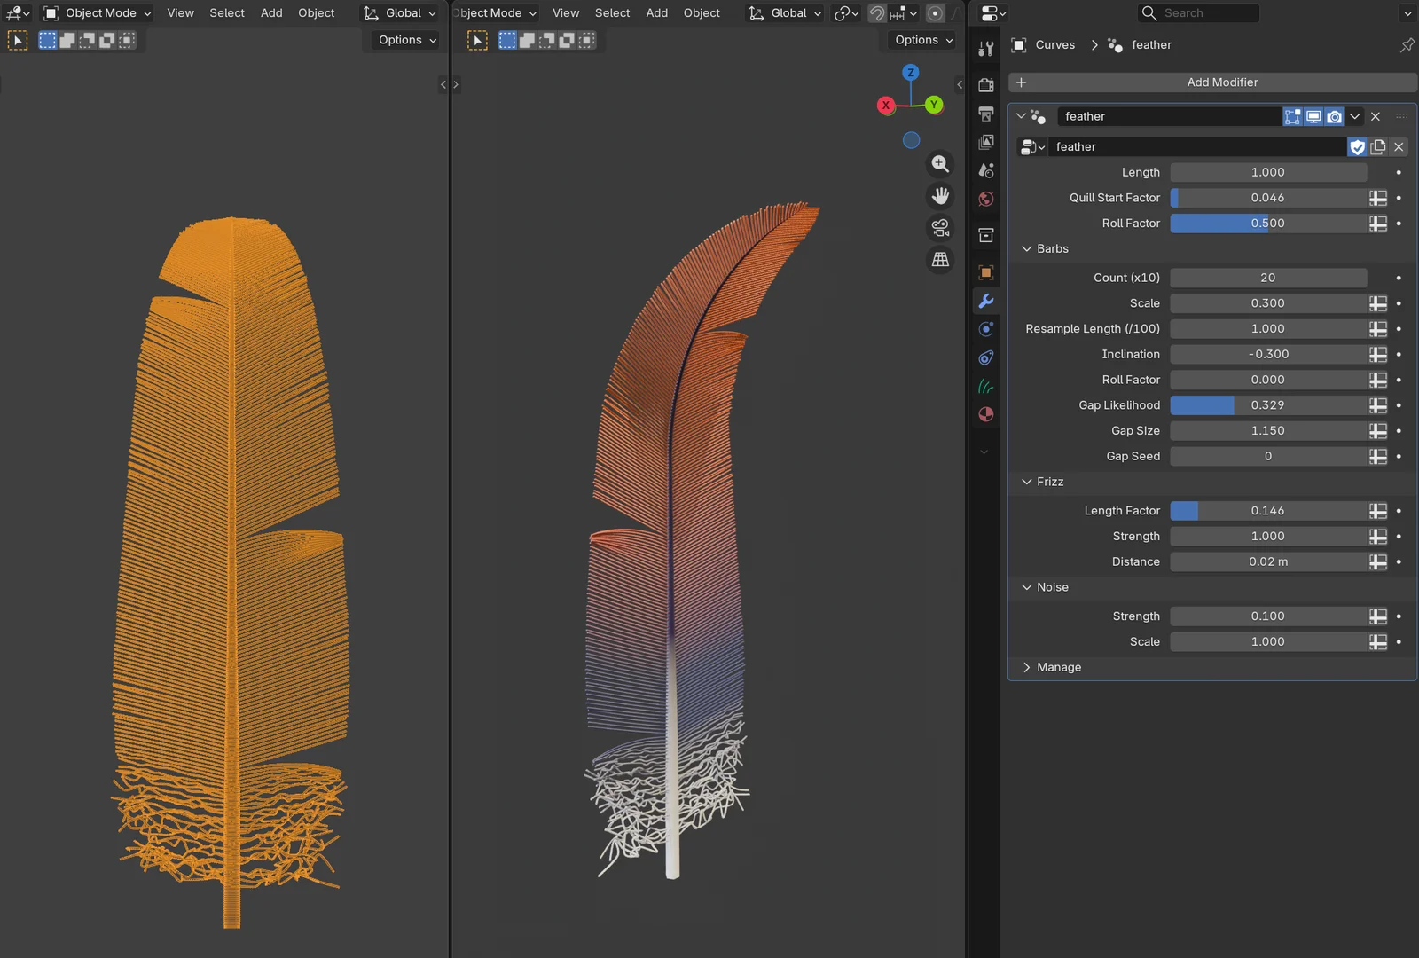Image resolution: width=1419 pixels, height=958 pixels.
Task: Click the Gap Likelihood slider
Action: [1267, 405]
